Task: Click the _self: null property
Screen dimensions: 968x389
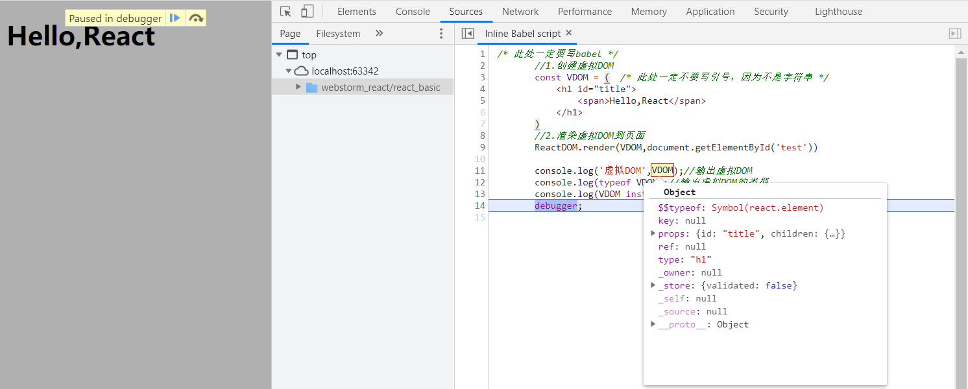Action: coord(688,298)
